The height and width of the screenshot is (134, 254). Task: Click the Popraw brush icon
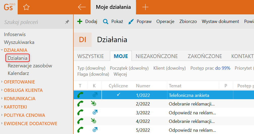(x=131, y=21)
